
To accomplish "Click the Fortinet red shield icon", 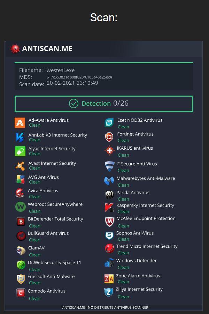I will 109,137.
